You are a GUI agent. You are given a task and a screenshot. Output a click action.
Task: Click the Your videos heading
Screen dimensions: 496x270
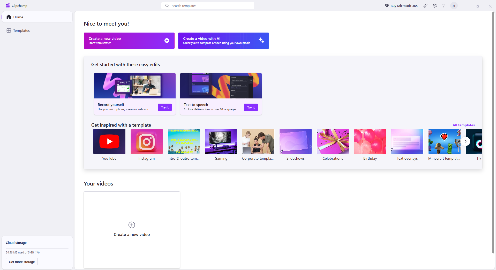[x=99, y=184]
